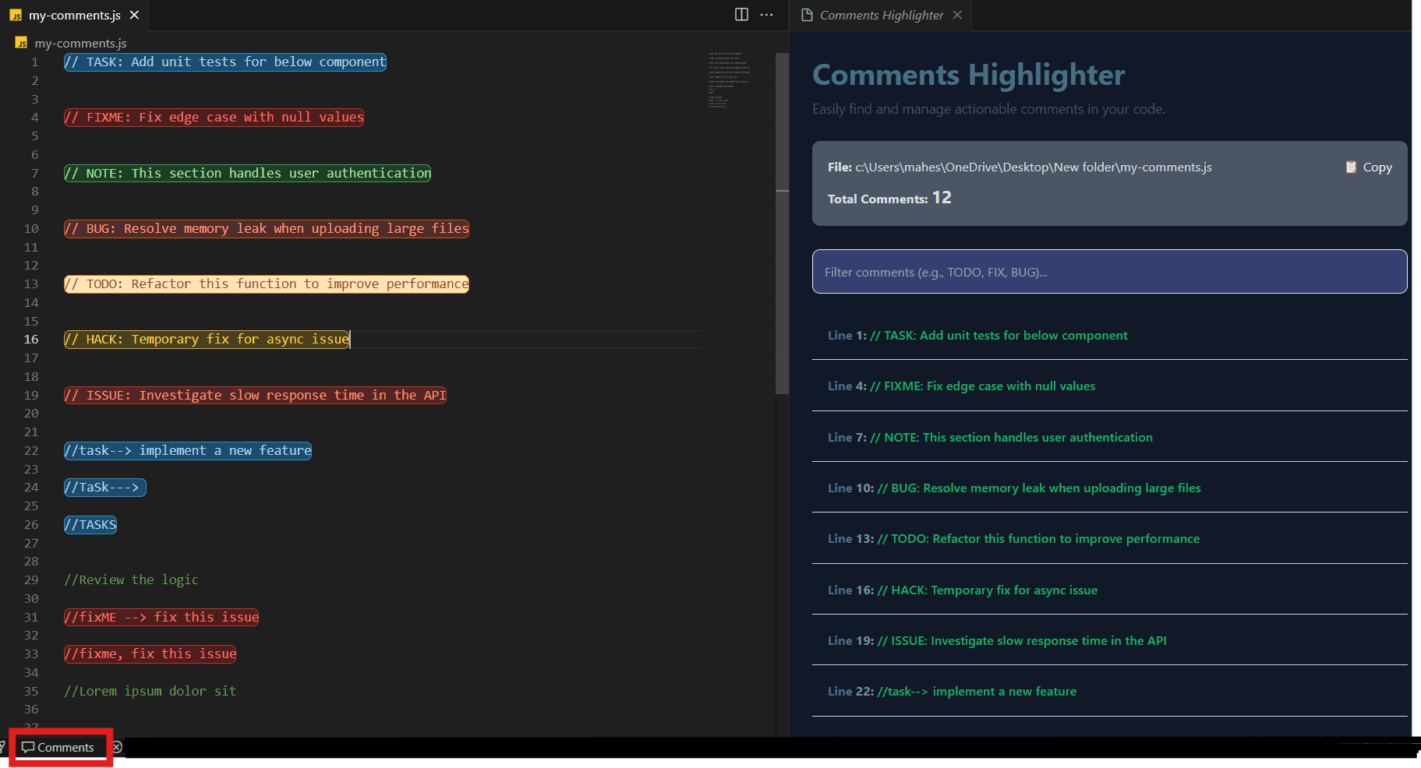1421x768 pixels.
Task: Click the JS icon in the breadcrumb bar
Action: (21, 43)
